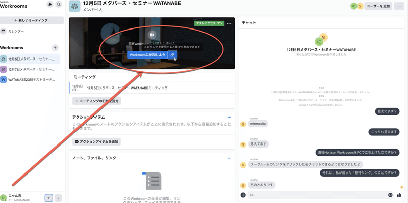
Task: Click アクションアイテムを追加 button
Action: pyautogui.click(x=96, y=142)
